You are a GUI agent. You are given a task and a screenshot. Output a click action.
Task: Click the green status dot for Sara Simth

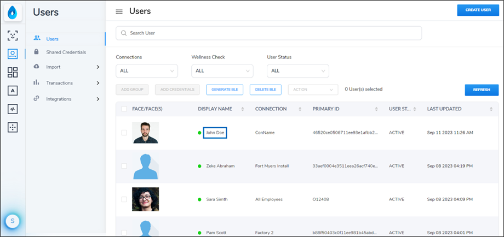point(199,199)
